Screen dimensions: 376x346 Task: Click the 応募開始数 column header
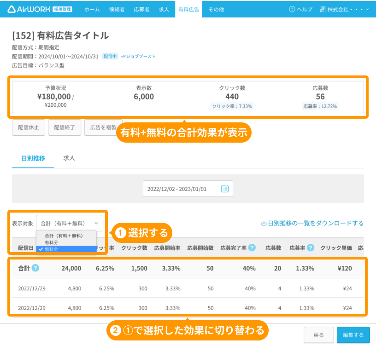point(200,248)
